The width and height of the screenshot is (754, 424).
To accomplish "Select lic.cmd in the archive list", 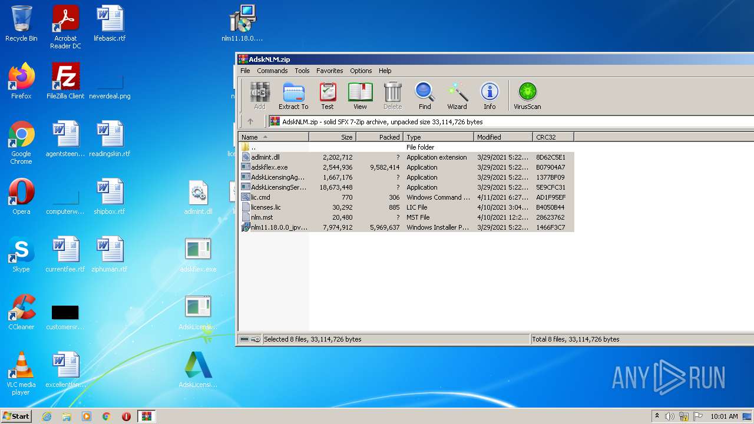I will coord(406,197).
